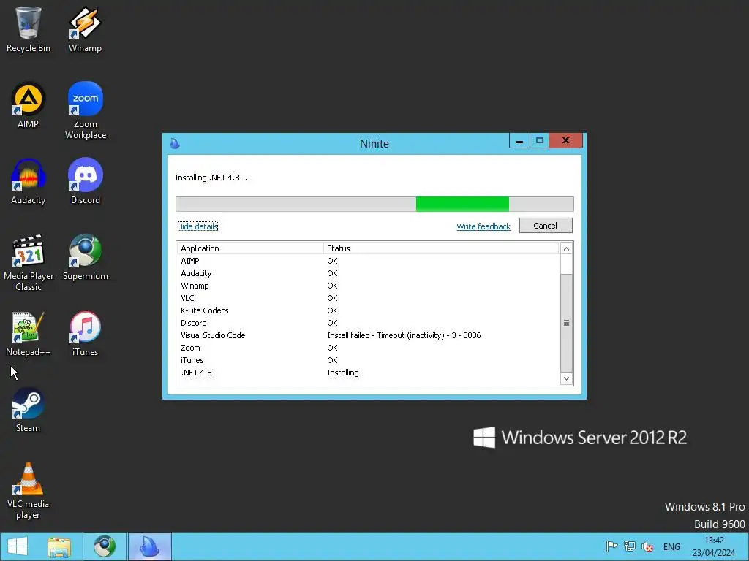Click the Installing status for .NET 4.8
749x561 pixels.
(343, 373)
